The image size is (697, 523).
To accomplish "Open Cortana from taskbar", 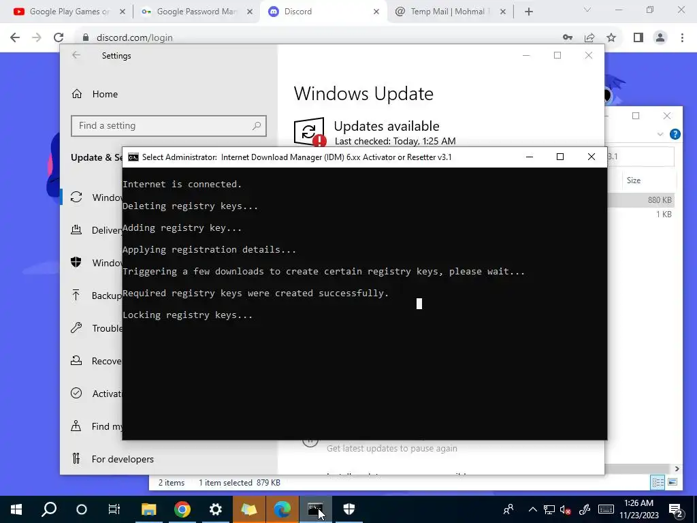I will [x=82, y=509].
